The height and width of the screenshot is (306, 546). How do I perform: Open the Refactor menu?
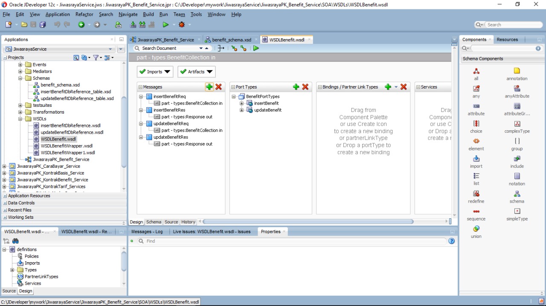tap(84, 14)
